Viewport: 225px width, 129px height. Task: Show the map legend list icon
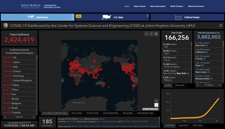[x=151, y=34]
